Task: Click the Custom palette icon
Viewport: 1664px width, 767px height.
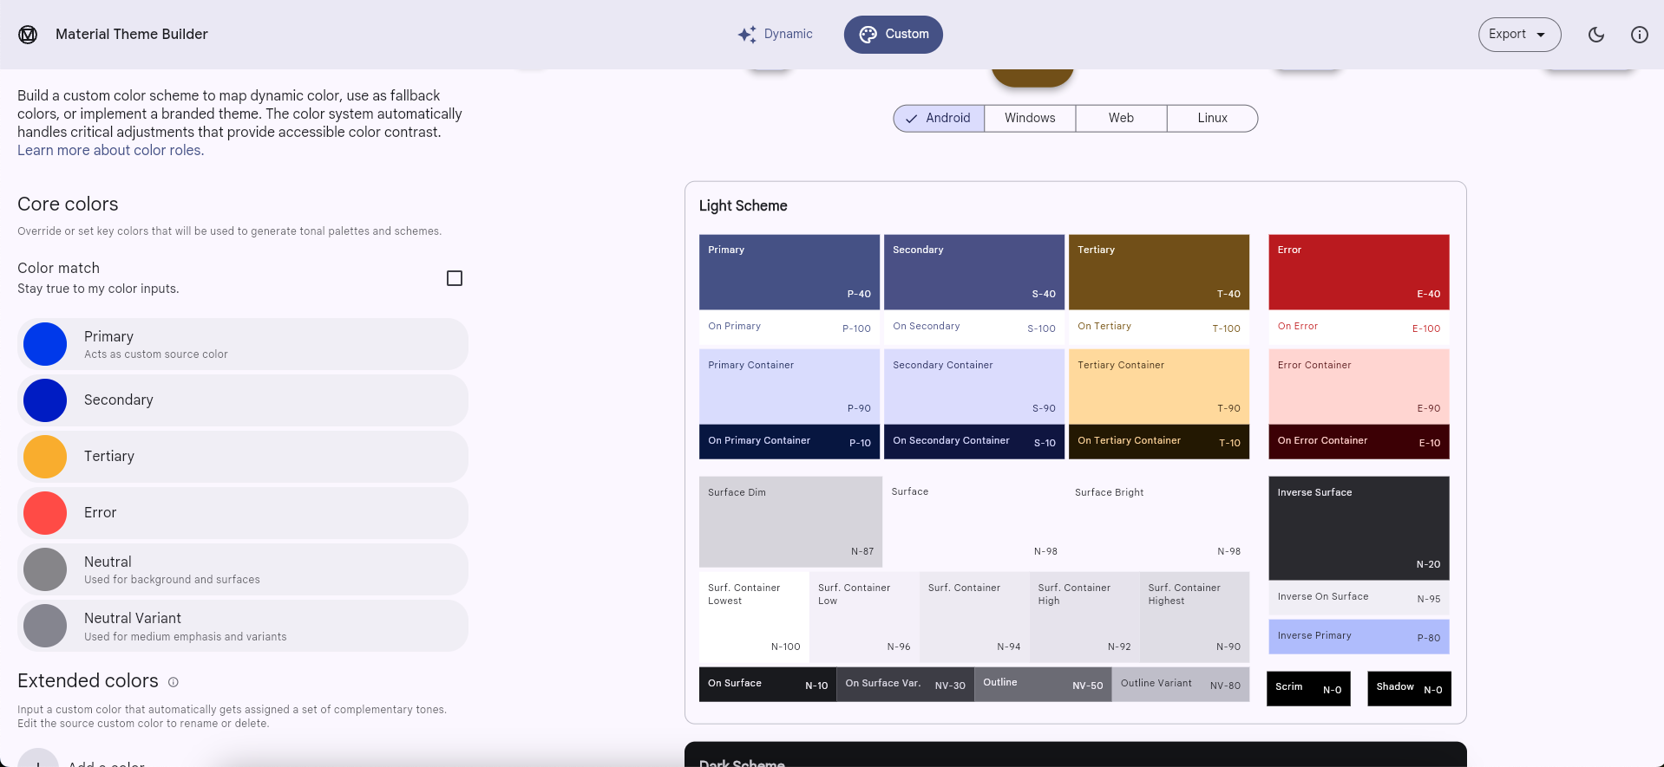Action: [x=868, y=35]
